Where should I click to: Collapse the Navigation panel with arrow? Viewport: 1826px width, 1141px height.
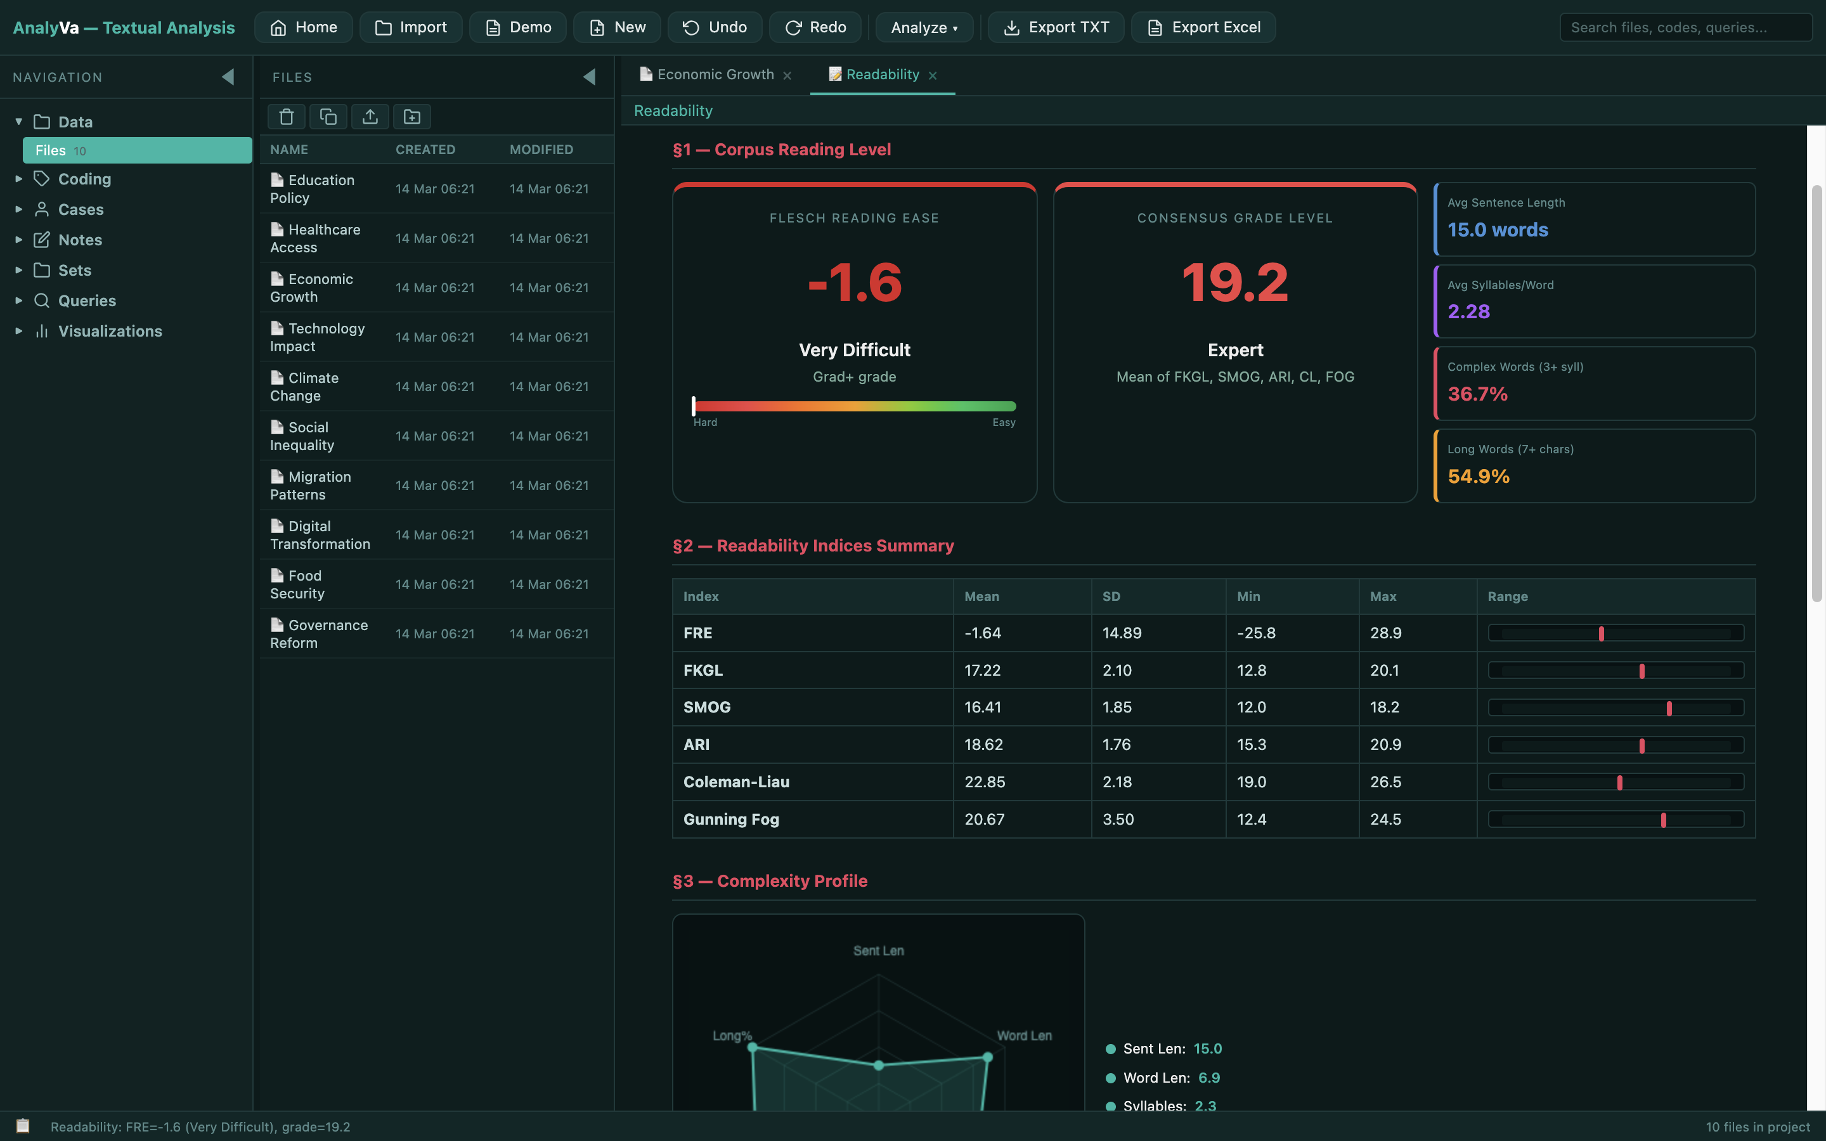tap(228, 77)
